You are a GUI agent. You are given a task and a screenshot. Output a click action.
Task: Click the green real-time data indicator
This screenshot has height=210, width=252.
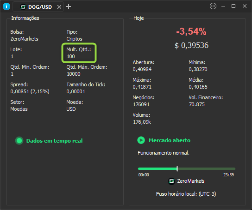(19, 141)
